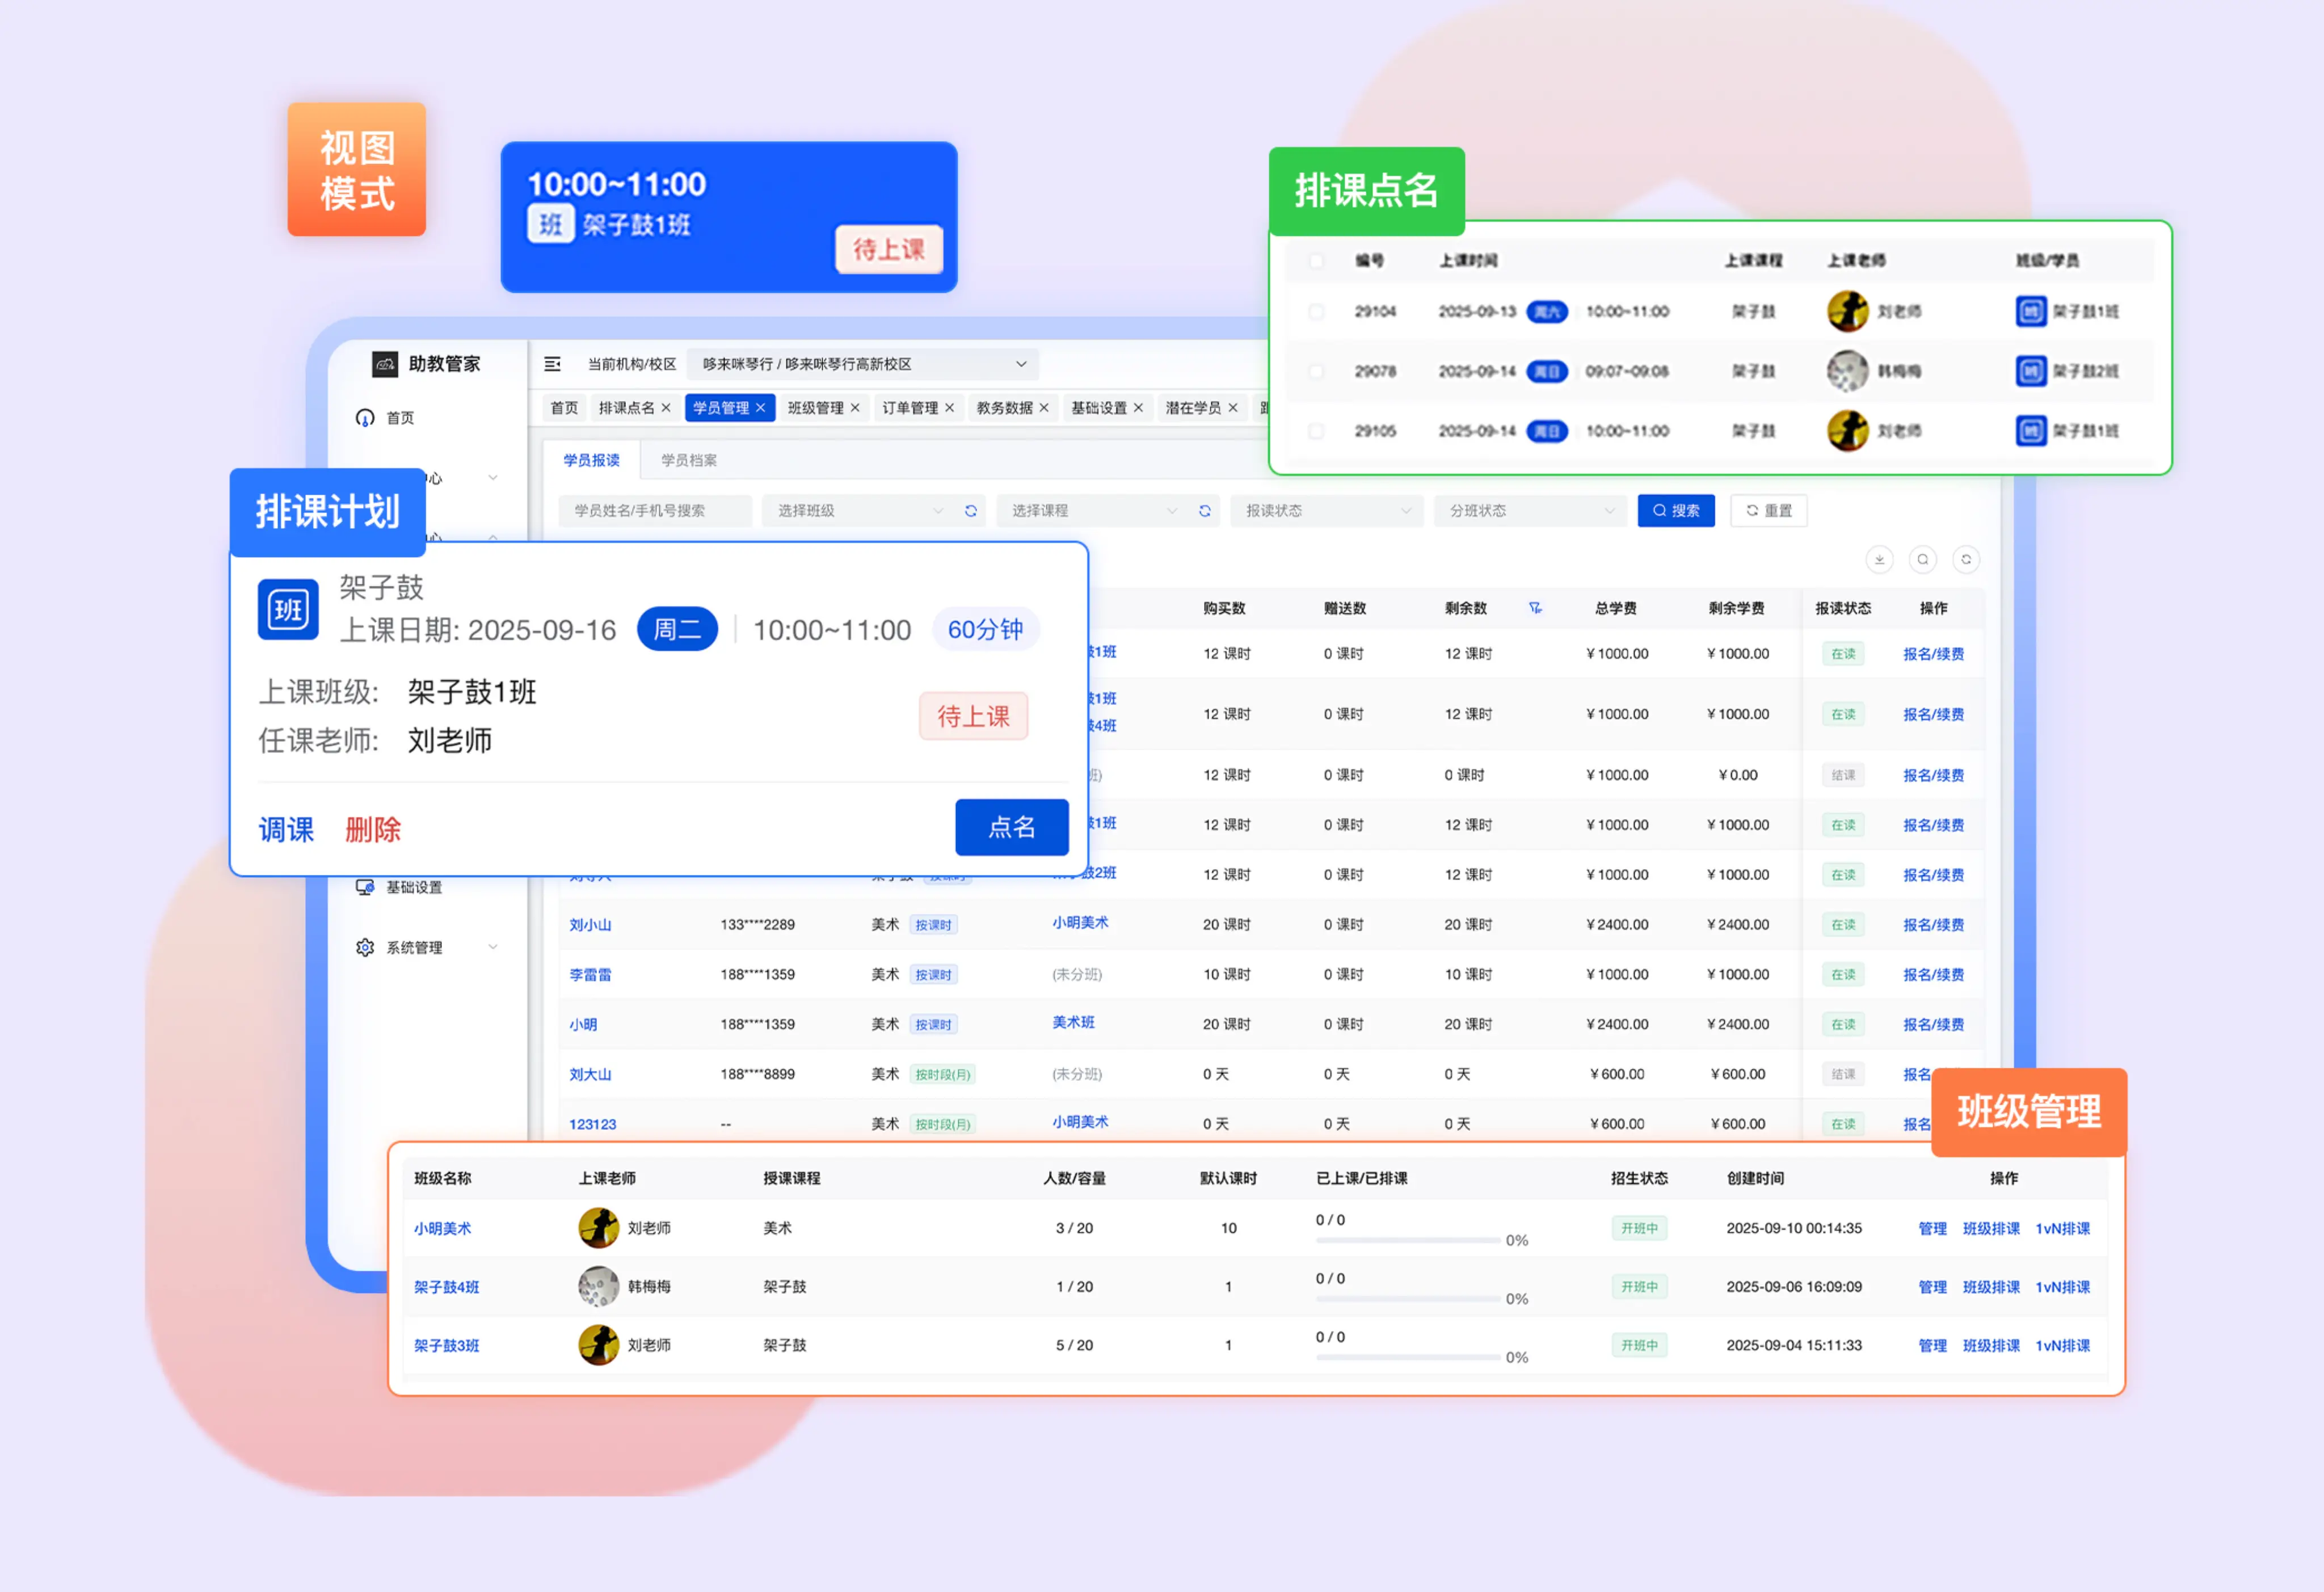Click the filter icon beside 剩余数 column
The width and height of the screenshot is (2324, 1592).
coord(1535,608)
